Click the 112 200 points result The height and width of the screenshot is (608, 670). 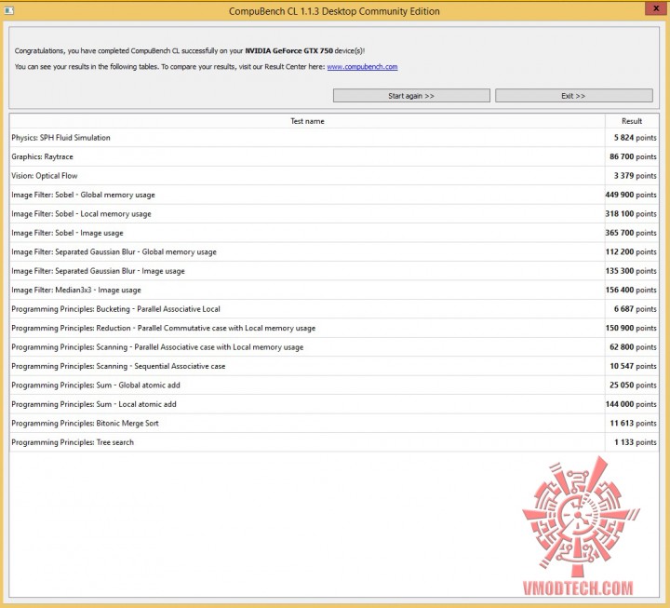pyautogui.click(x=631, y=251)
